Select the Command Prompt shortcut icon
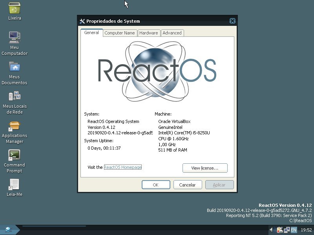This screenshot has width=314, height=235. coord(15,155)
